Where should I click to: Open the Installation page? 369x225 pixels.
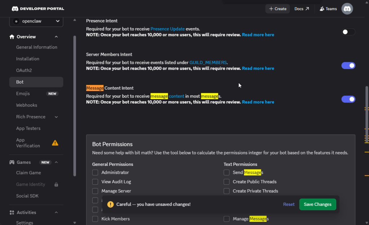(x=36, y=59)
